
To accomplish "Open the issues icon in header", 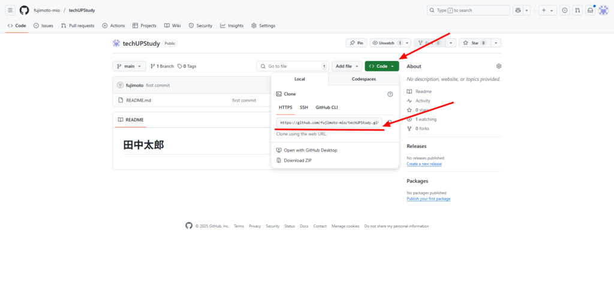I will coord(564,10).
